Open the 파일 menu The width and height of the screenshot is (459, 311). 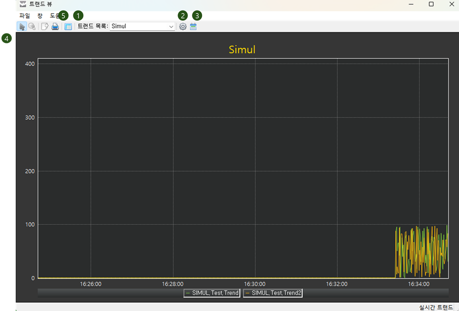click(x=25, y=15)
